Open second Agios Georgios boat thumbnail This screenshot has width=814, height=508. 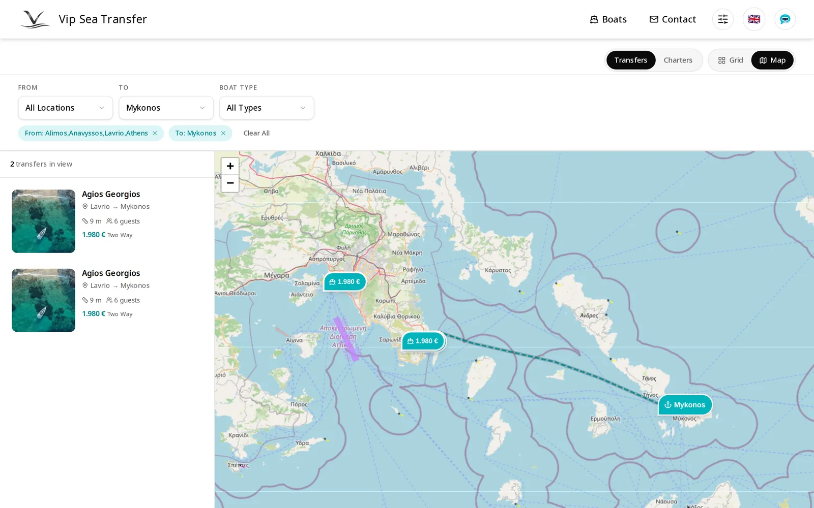coord(44,300)
